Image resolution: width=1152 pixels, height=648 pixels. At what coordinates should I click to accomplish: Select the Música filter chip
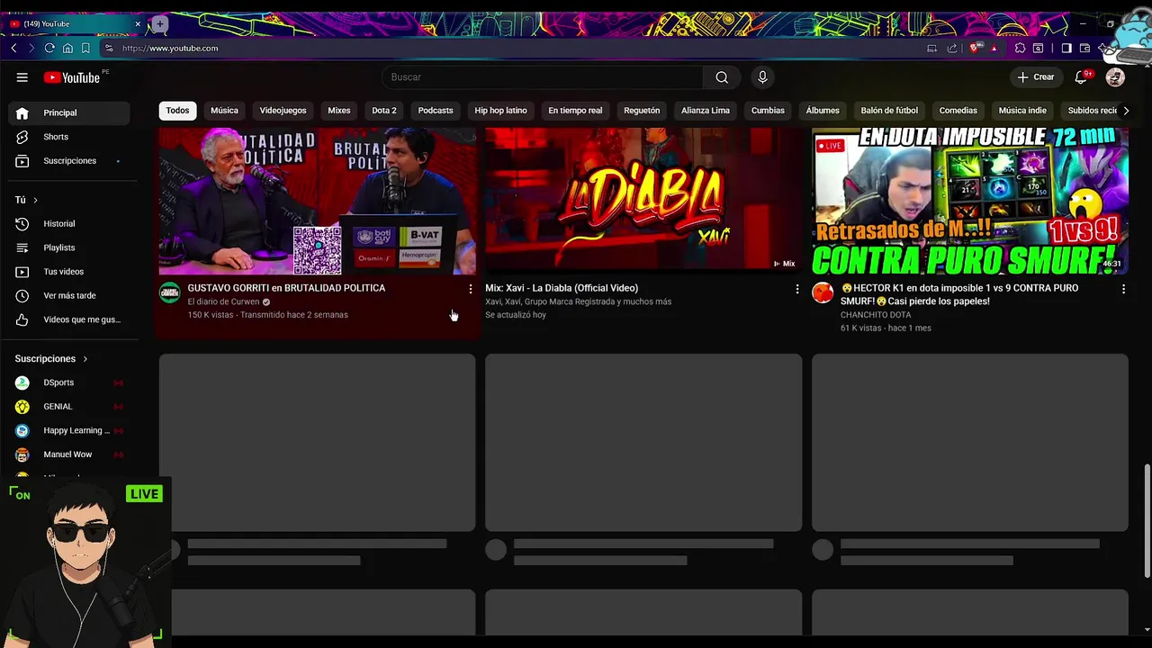[x=224, y=111]
